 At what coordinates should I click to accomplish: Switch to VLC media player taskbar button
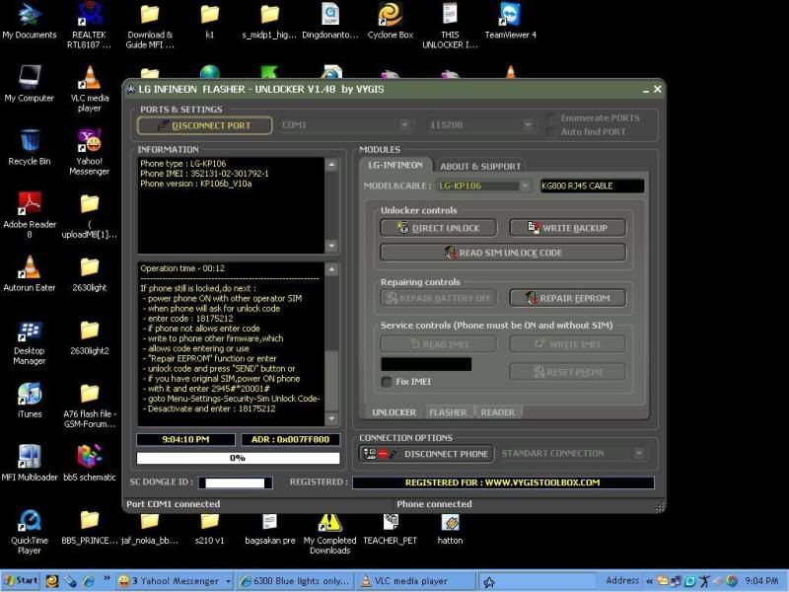click(415, 581)
